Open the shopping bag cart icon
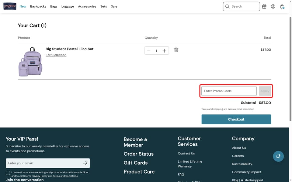This screenshot has height=182, width=292. click(x=282, y=6)
